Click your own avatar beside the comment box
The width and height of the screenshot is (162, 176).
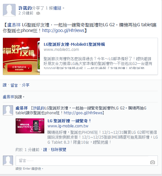point(8,161)
